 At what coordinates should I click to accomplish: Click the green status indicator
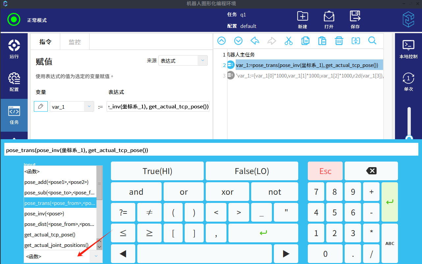click(x=14, y=20)
